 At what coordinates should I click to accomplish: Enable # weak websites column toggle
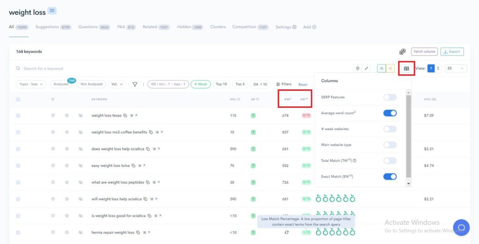pyautogui.click(x=390, y=129)
